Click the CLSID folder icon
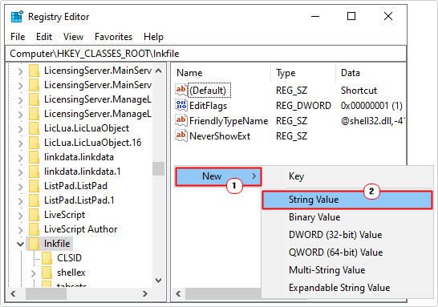This screenshot has width=438, height=307. [x=47, y=258]
